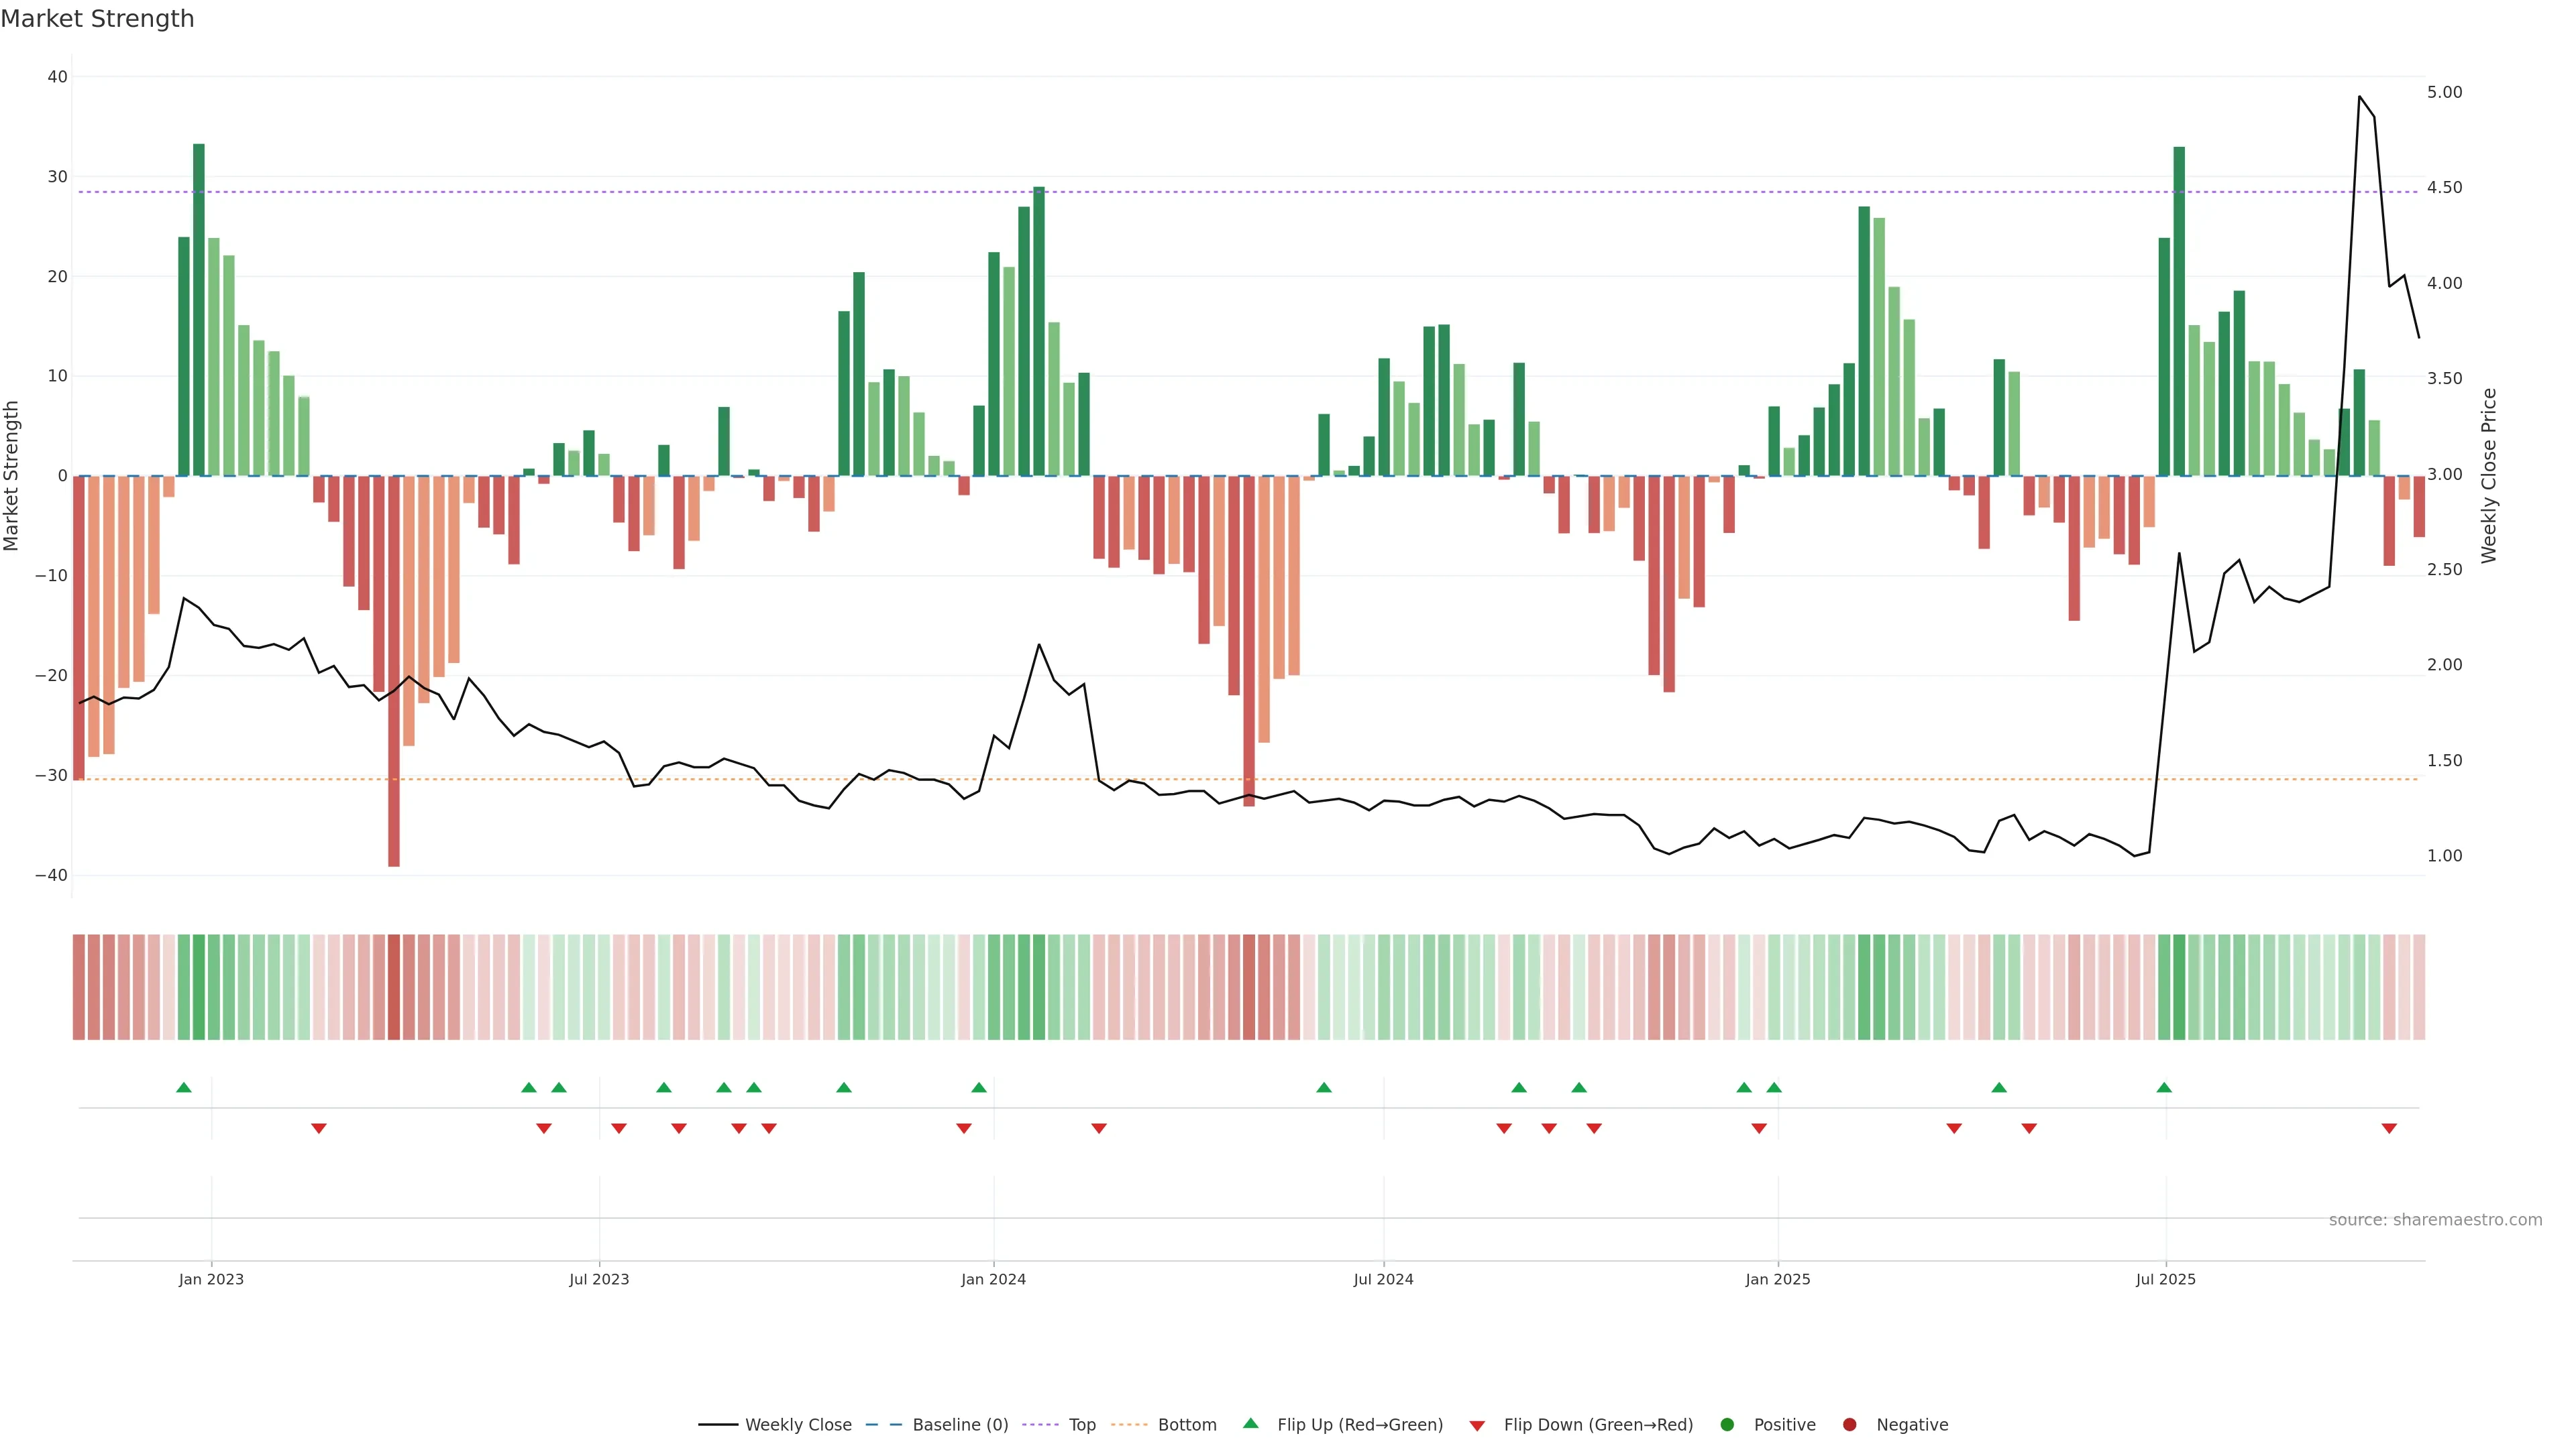
Task: Click the first red Flip Down triangle marker
Action: 319,1128
